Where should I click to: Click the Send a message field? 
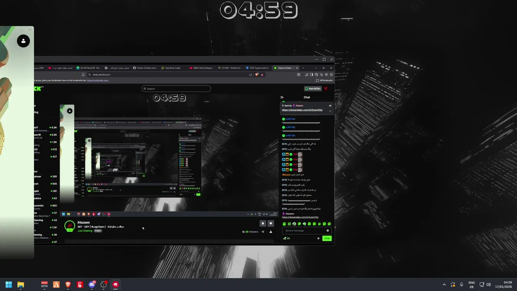pos(307,230)
